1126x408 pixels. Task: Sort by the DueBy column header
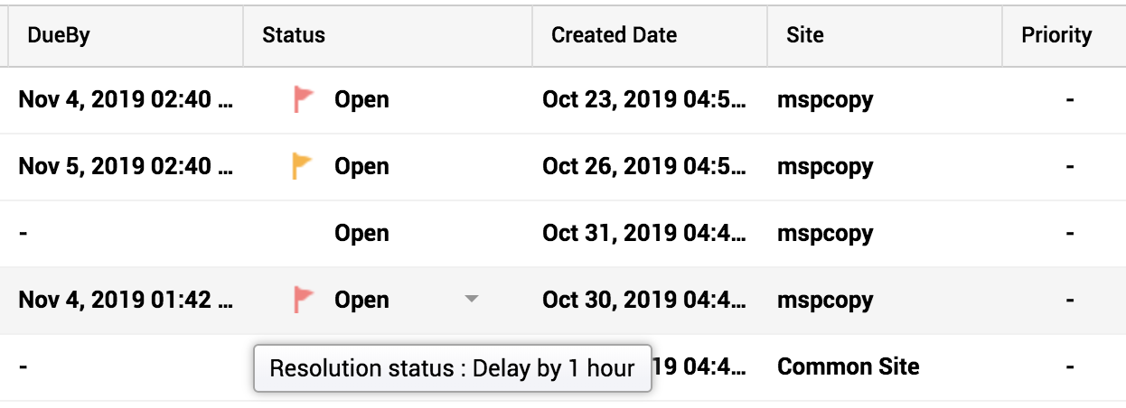[60, 36]
